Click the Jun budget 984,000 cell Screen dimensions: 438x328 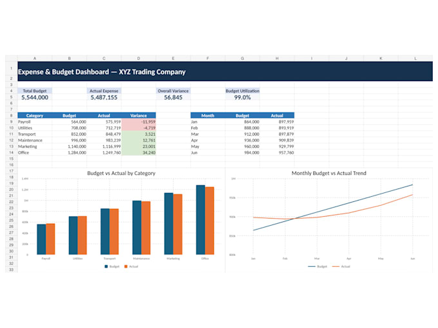pyautogui.click(x=242, y=152)
